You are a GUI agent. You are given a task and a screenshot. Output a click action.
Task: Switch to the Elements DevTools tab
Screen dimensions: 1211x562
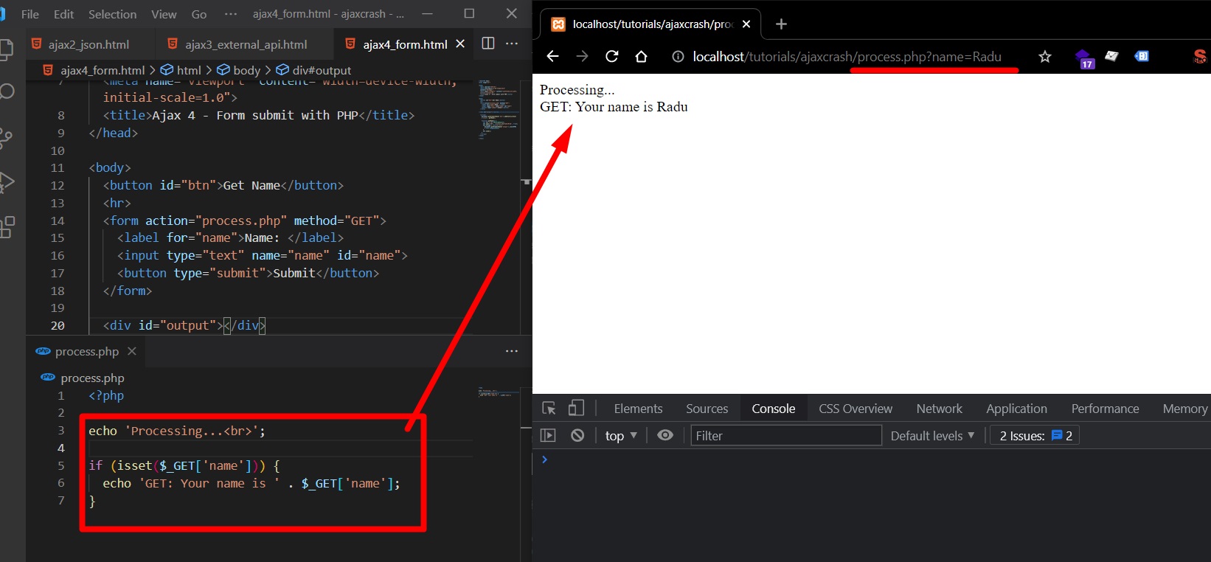[x=638, y=408]
